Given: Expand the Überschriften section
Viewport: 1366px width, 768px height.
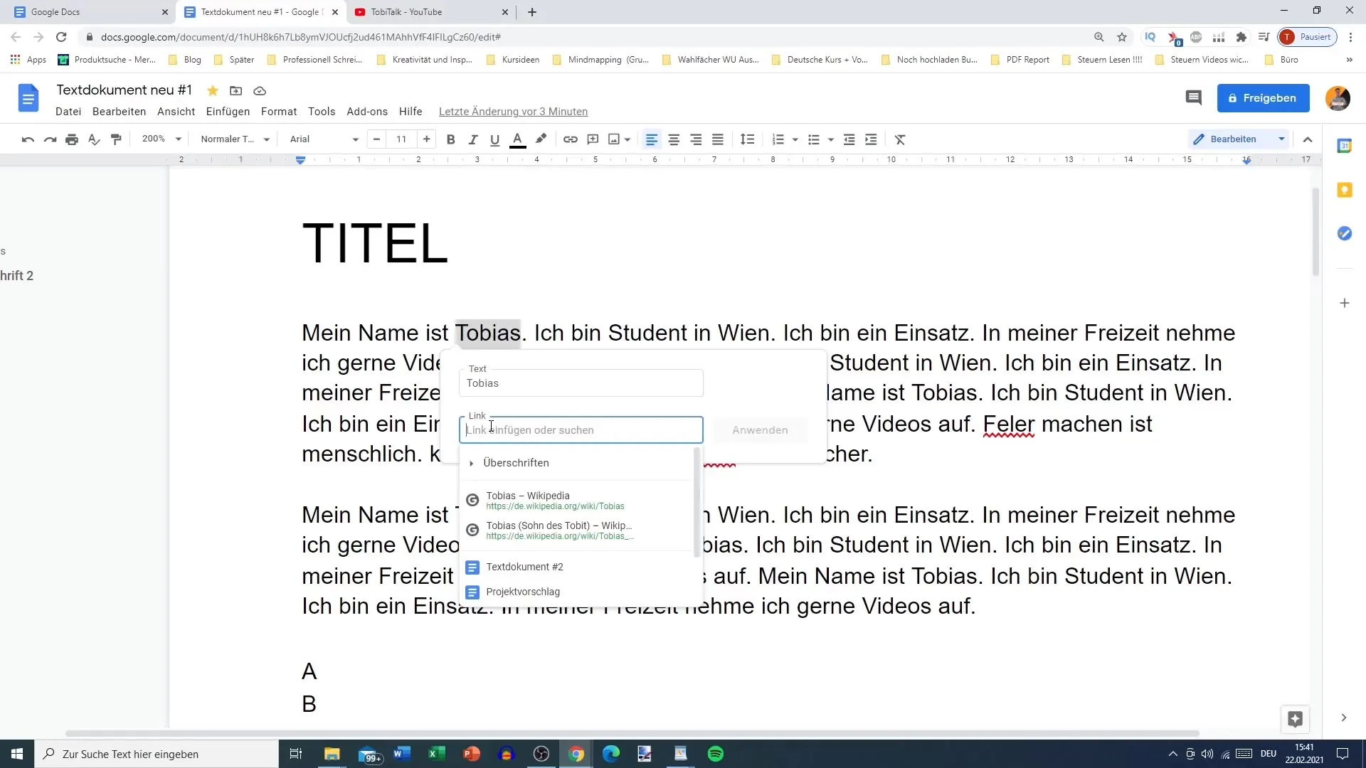Looking at the screenshot, I should (x=576, y=463).
